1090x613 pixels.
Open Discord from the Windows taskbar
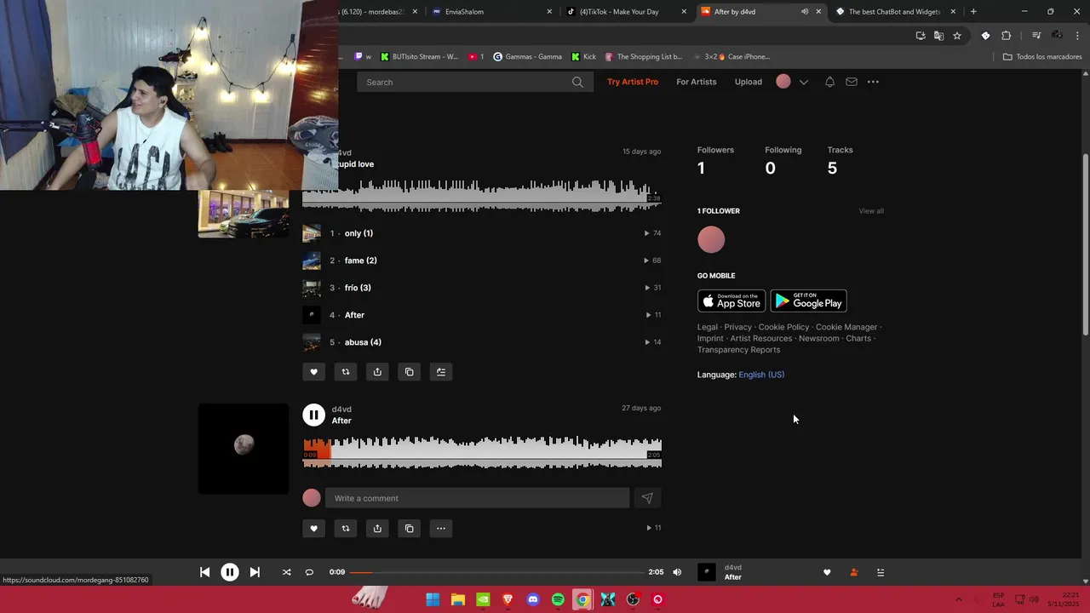click(x=533, y=599)
